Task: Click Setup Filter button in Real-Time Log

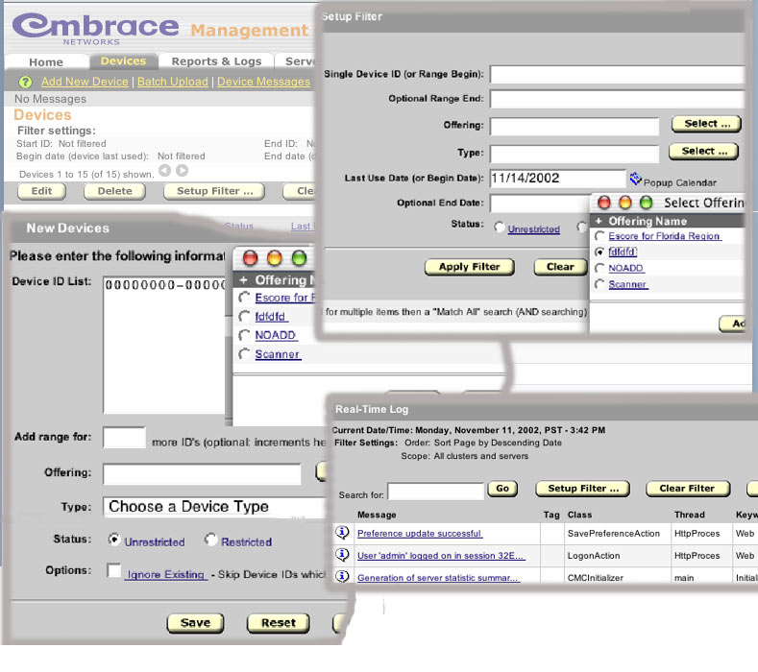Action: tap(583, 489)
